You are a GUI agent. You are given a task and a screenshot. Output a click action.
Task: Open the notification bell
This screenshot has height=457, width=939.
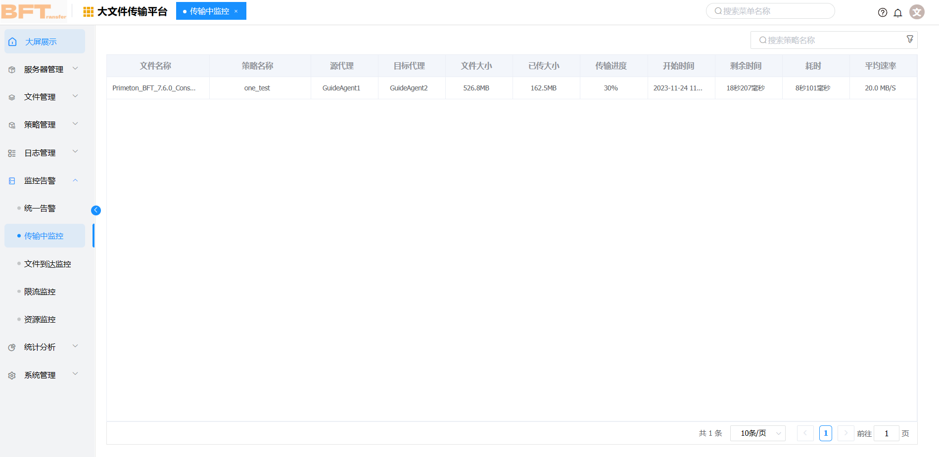898,12
